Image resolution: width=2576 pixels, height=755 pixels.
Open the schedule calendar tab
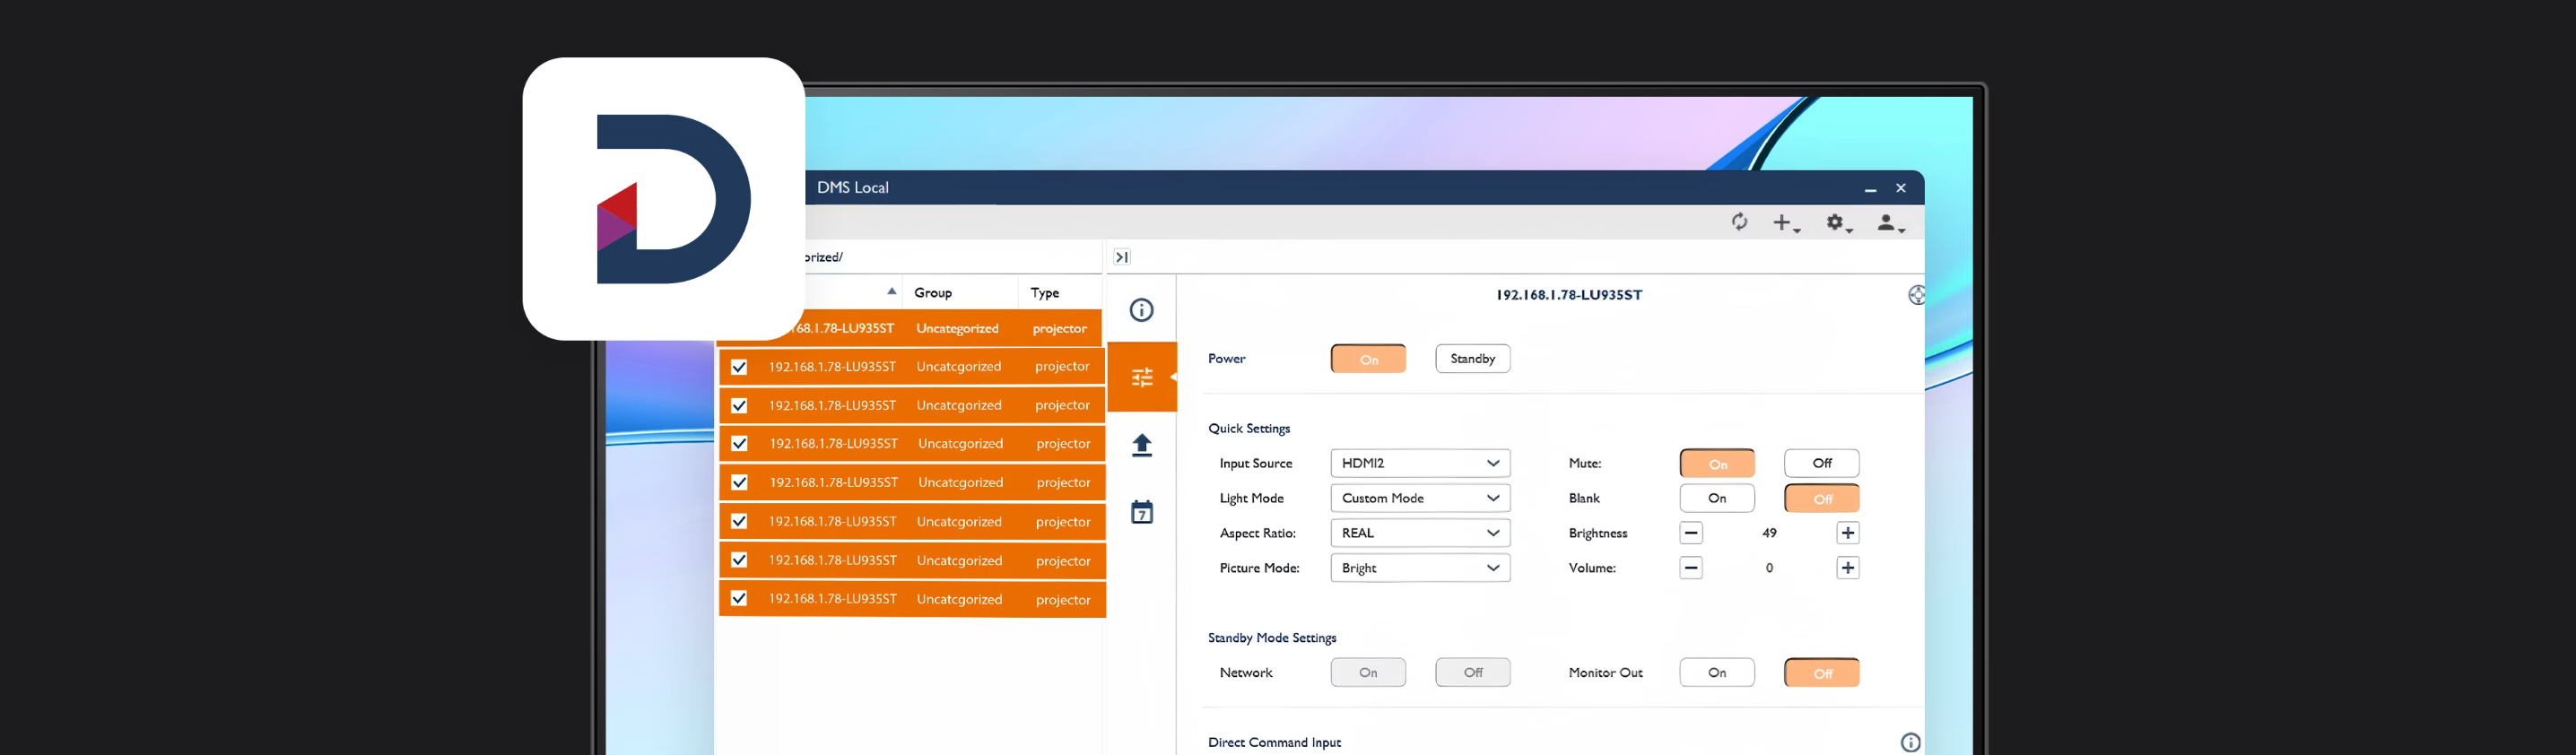click(x=1141, y=513)
